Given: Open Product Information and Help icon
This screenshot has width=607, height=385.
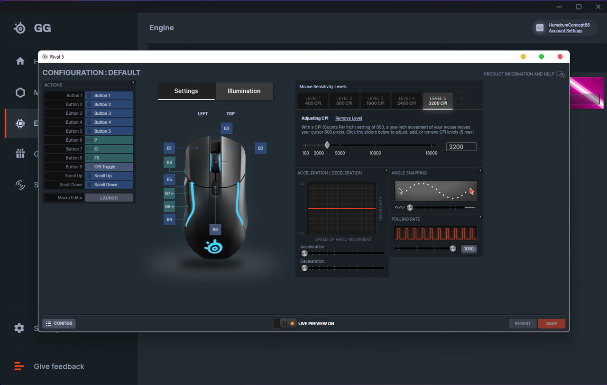Looking at the screenshot, I should (561, 74).
